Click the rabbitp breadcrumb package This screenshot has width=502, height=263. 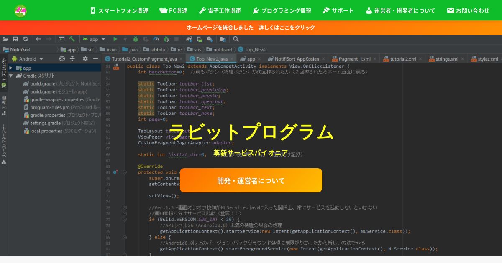[154, 49]
